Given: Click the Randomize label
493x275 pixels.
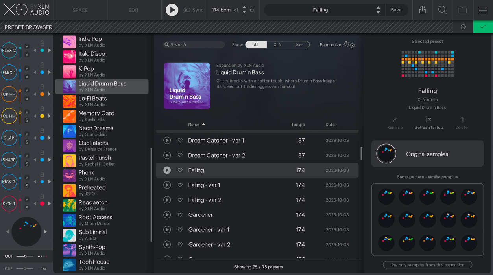Looking at the screenshot, I should (331, 45).
